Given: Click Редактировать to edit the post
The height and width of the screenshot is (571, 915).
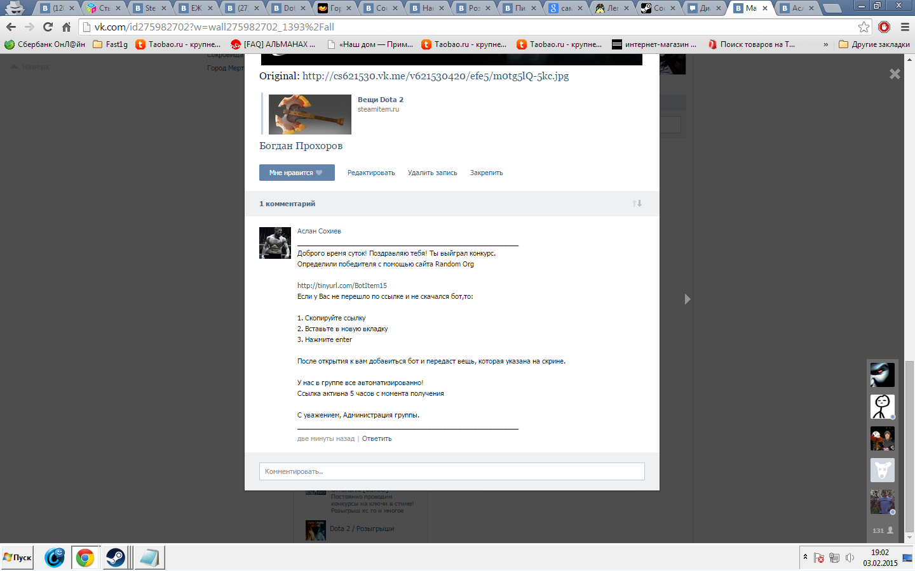Looking at the screenshot, I should pos(371,173).
